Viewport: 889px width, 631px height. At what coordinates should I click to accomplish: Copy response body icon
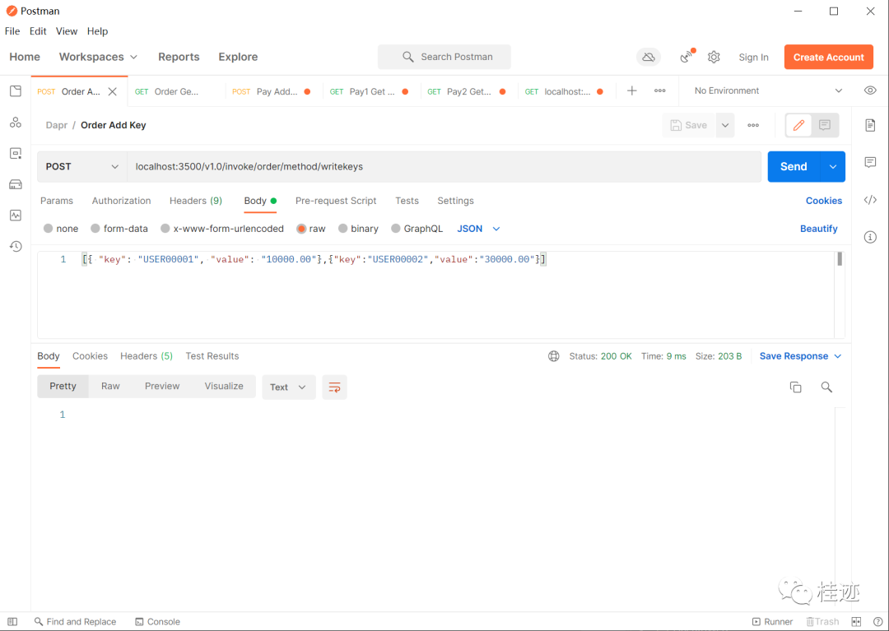click(x=795, y=387)
